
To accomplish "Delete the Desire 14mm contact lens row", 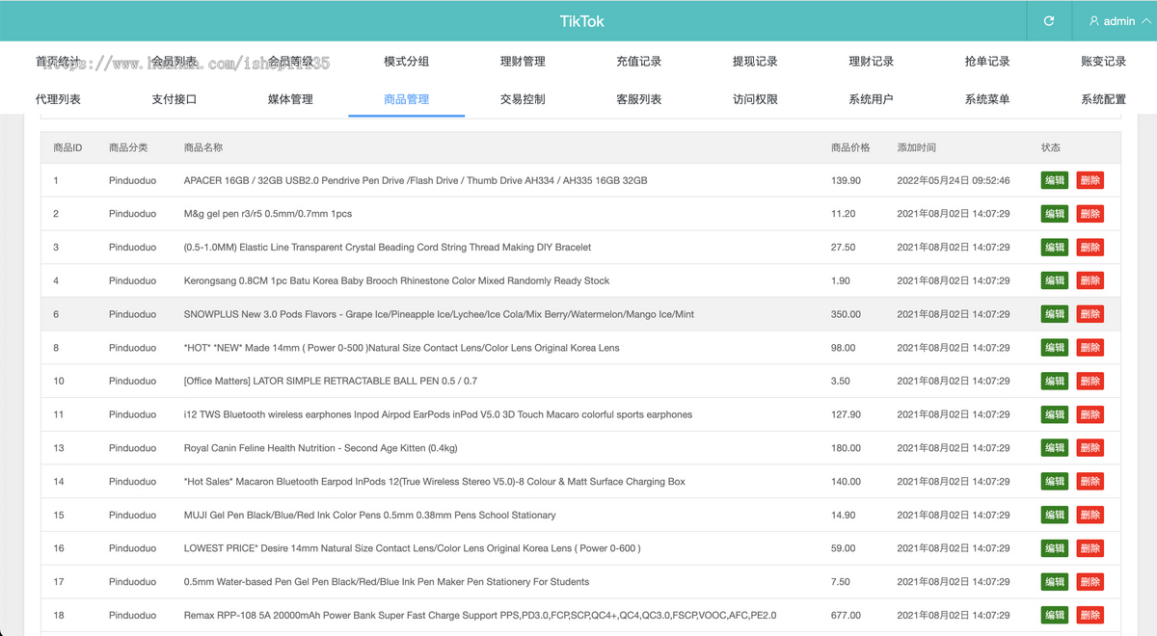I will (1090, 548).
